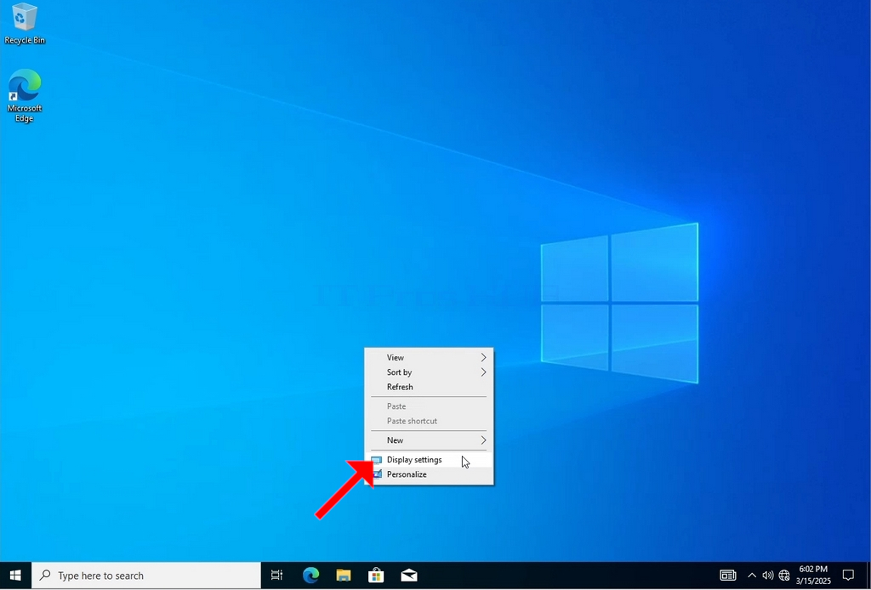Click the network globe tray icon
This screenshot has width=871, height=590.
(x=784, y=576)
